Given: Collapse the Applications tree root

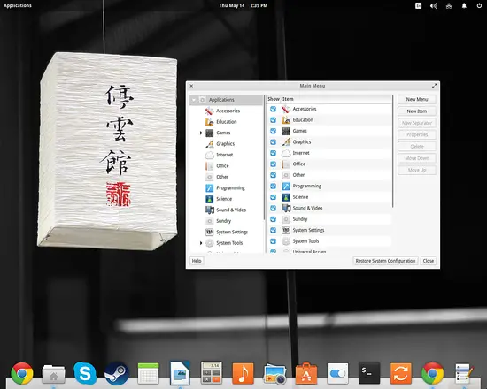Looking at the screenshot, I should pos(194,100).
